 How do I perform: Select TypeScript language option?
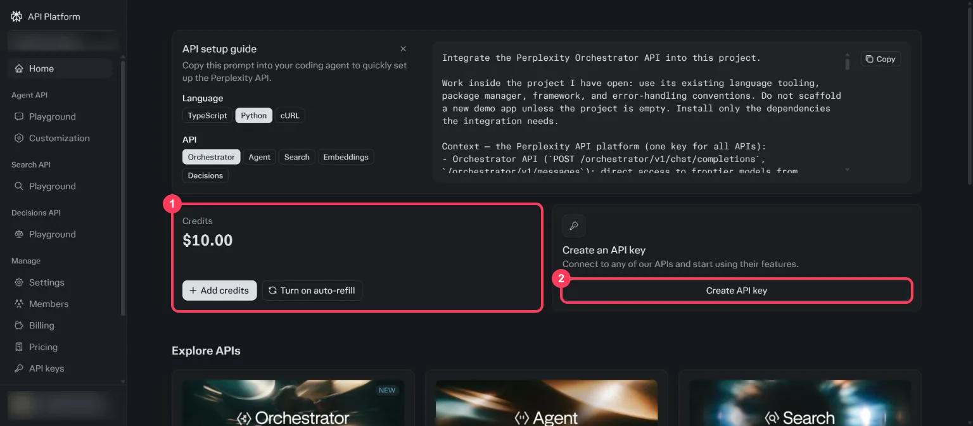tap(207, 116)
